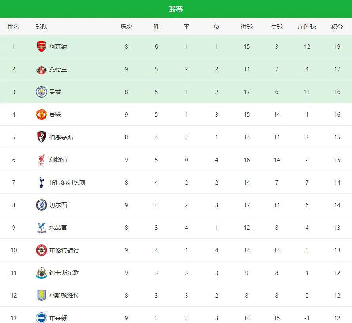The image size is (352, 323).
Task: Open the 阿森纳 team name link
Action: coord(58,46)
